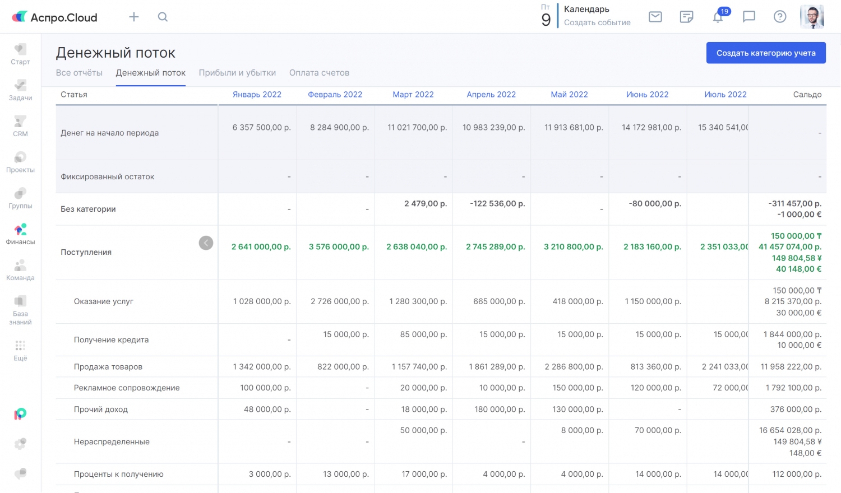This screenshot has height=493, width=841.
Task: Open the chat bubble icon
Action: [x=748, y=17]
